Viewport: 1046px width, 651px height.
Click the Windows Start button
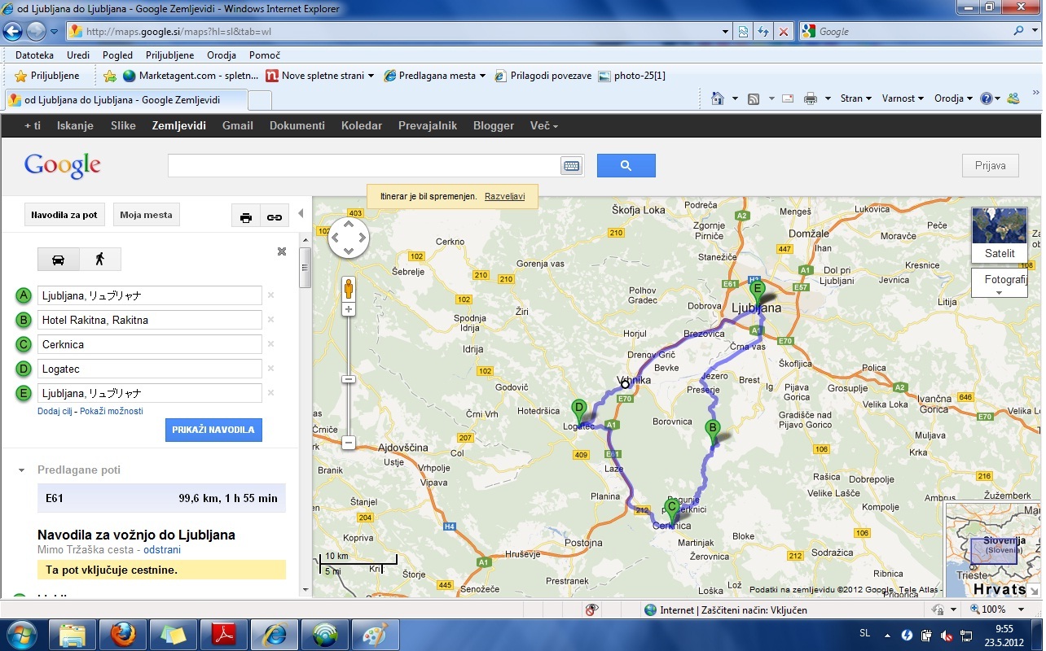[x=22, y=635]
